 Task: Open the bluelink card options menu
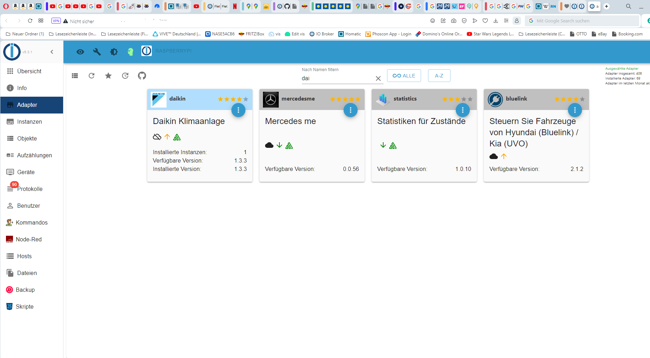point(575,110)
